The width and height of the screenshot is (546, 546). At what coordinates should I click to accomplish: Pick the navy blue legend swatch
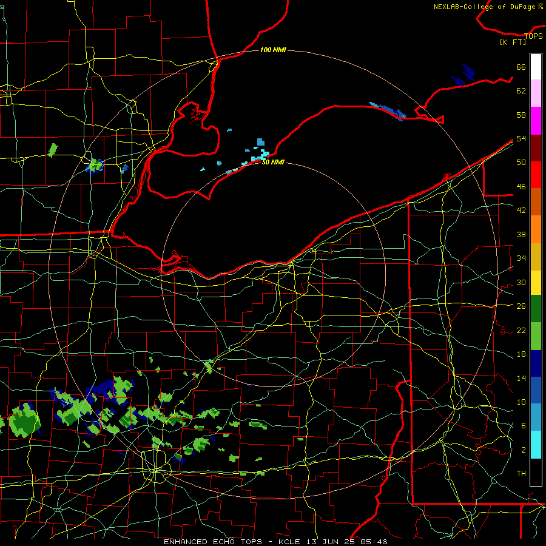[x=536, y=363]
